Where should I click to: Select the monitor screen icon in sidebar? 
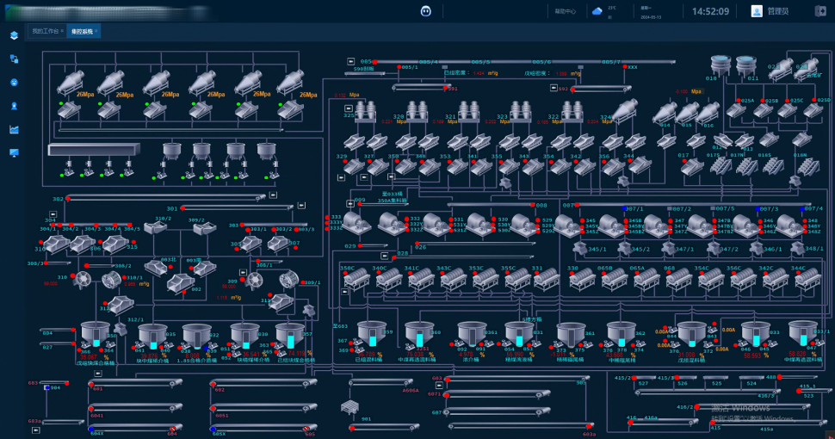tap(14, 152)
